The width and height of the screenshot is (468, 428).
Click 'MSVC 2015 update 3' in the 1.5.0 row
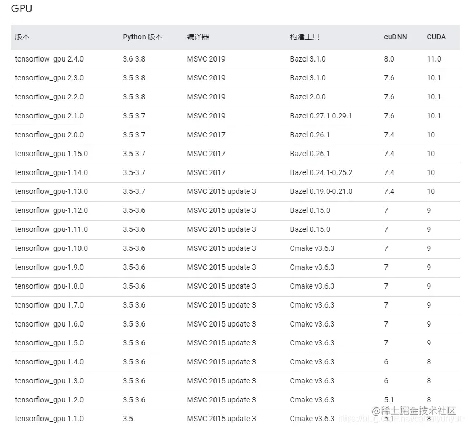(221, 343)
